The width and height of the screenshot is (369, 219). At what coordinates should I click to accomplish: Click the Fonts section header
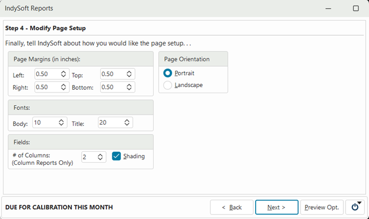tap(80, 107)
